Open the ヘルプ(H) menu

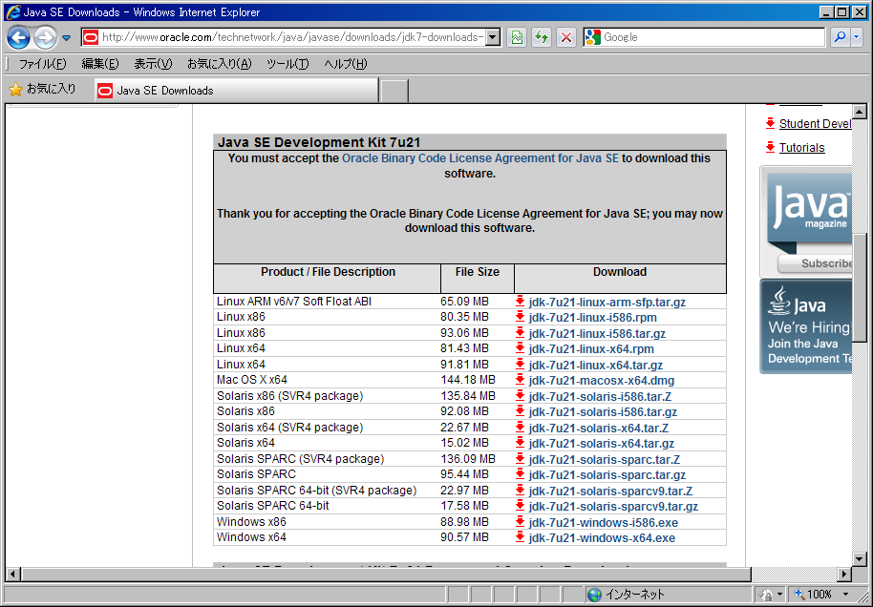coord(345,64)
